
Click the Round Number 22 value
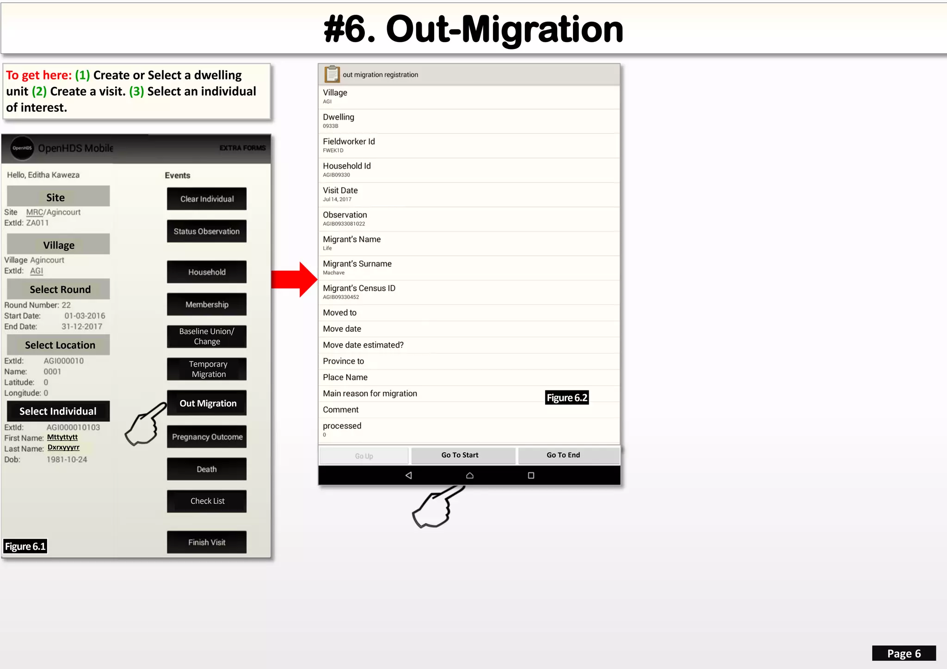(66, 305)
